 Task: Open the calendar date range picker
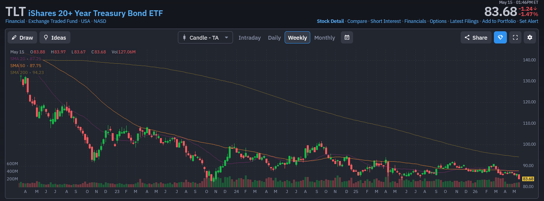347,37
